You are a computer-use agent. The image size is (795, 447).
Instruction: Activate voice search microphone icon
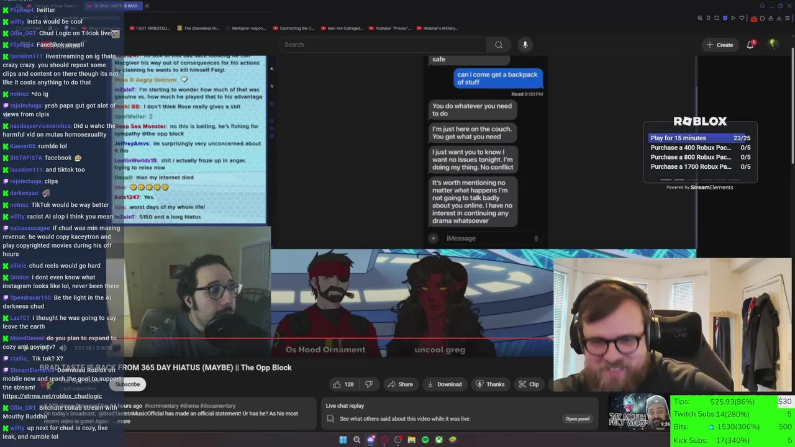(525, 45)
